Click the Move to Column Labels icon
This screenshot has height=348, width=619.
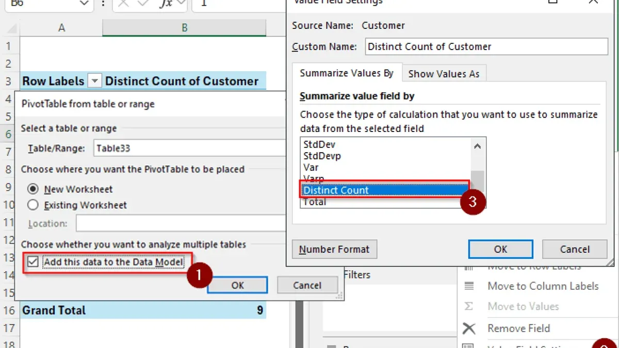click(469, 286)
